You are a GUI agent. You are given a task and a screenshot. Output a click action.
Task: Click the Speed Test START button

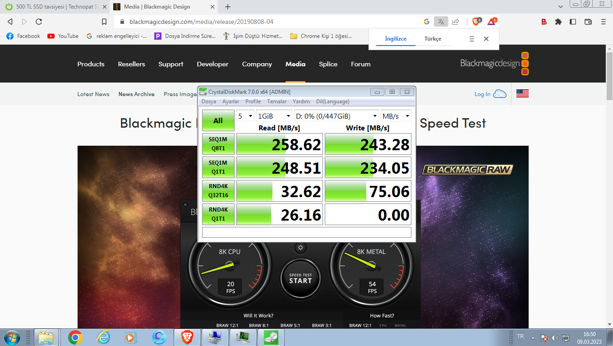pyautogui.click(x=300, y=278)
